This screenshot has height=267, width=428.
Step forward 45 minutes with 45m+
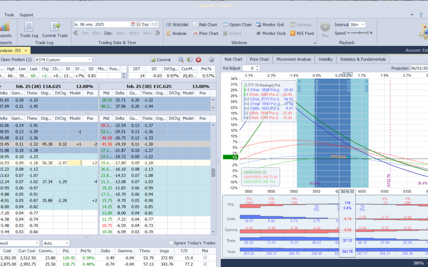[x=134, y=33]
